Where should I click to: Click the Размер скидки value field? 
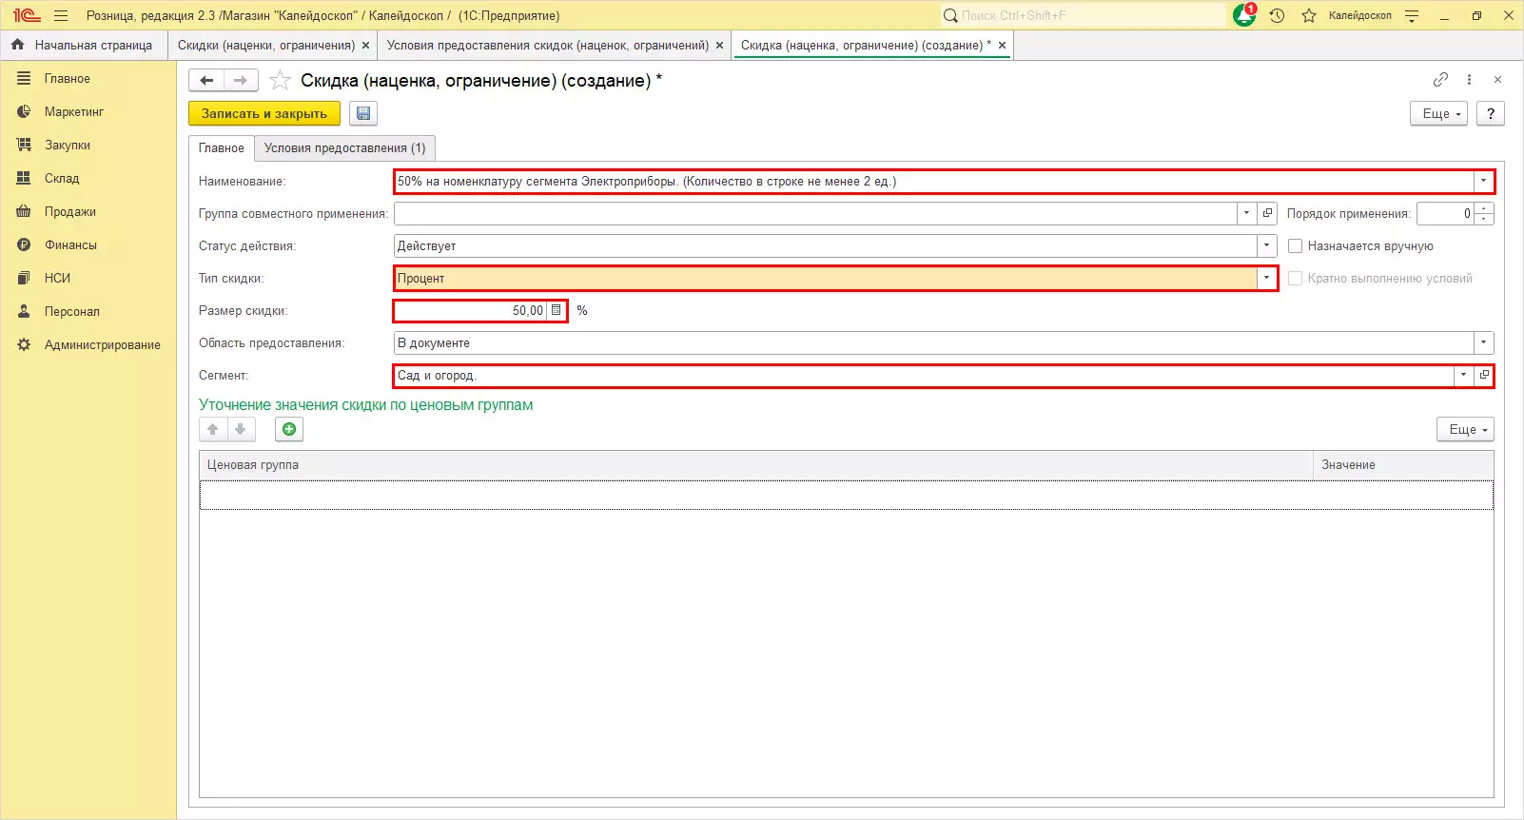[471, 310]
